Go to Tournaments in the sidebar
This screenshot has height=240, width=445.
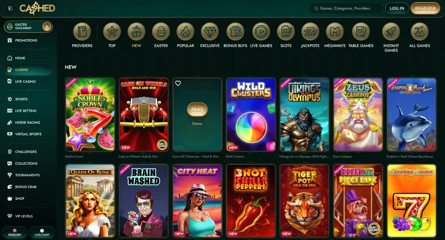tap(28, 175)
